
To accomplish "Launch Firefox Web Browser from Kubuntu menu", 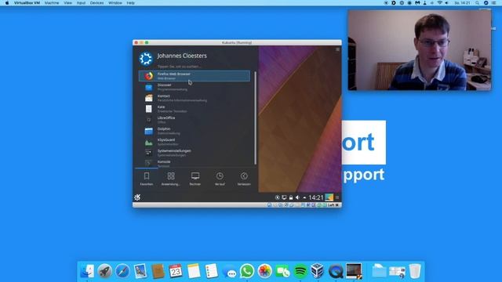I will click(195, 76).
